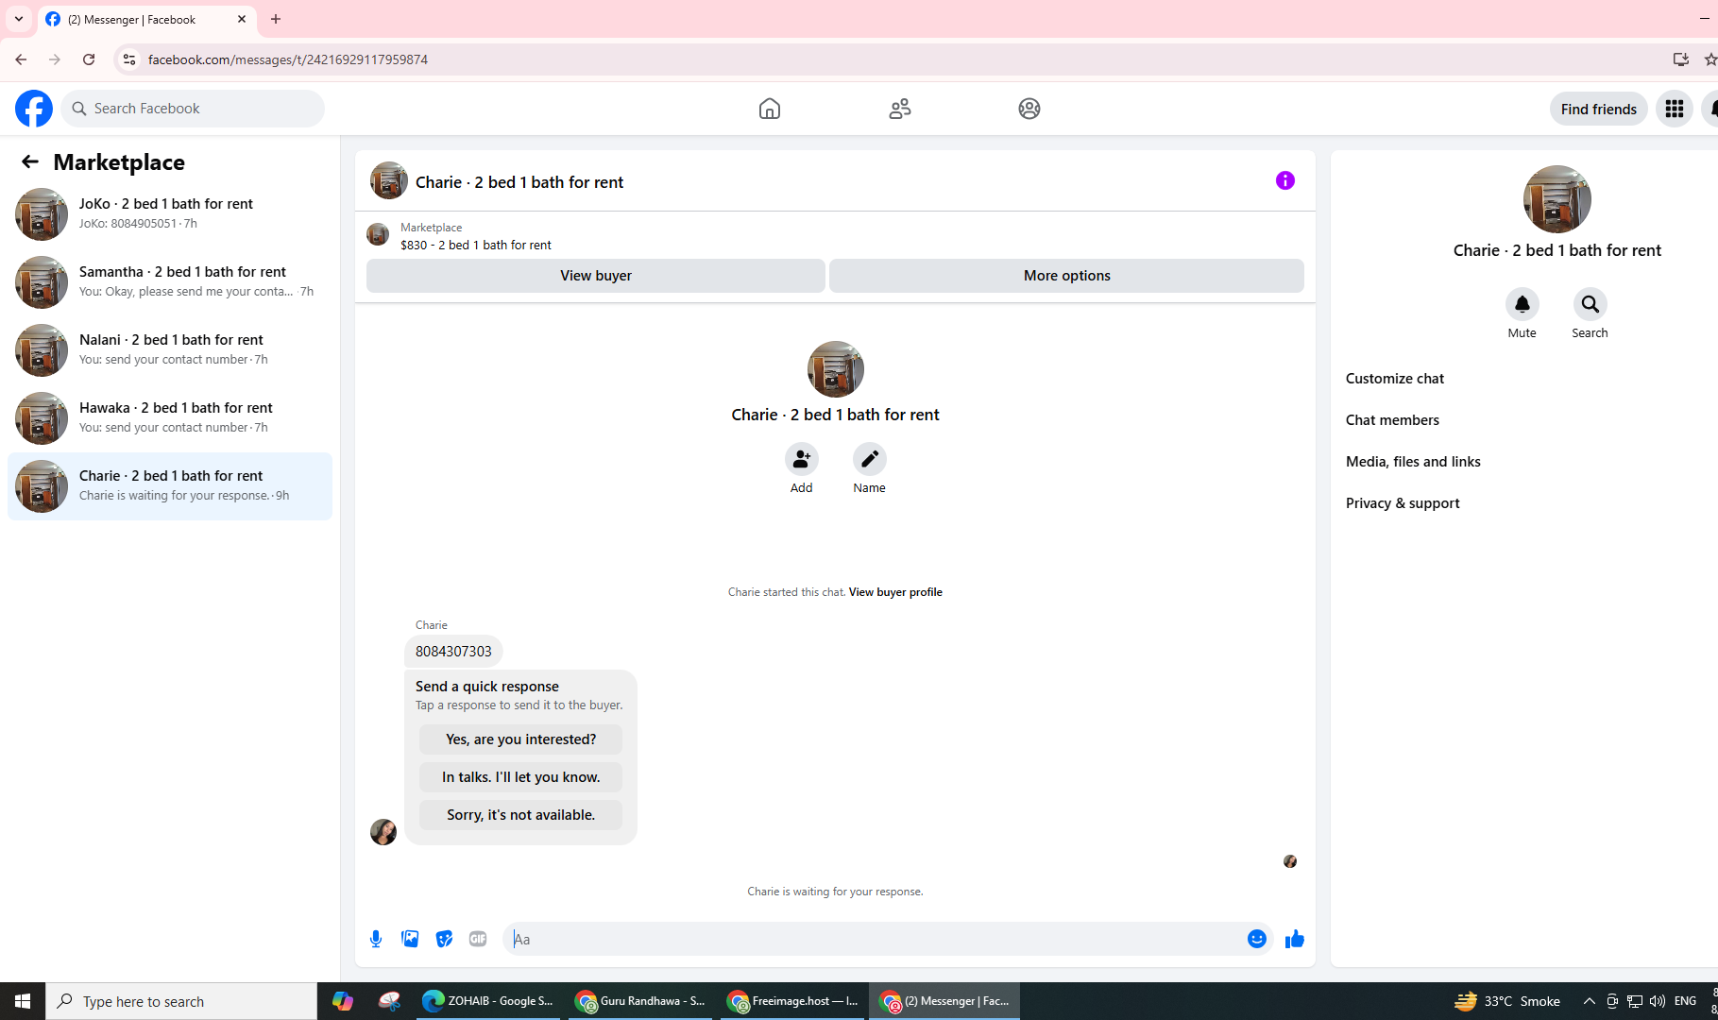Image resolution: width=1718 pixels, height=1020 pixels.
Task: Attach a photo file to the message
Action: [410, 939]
